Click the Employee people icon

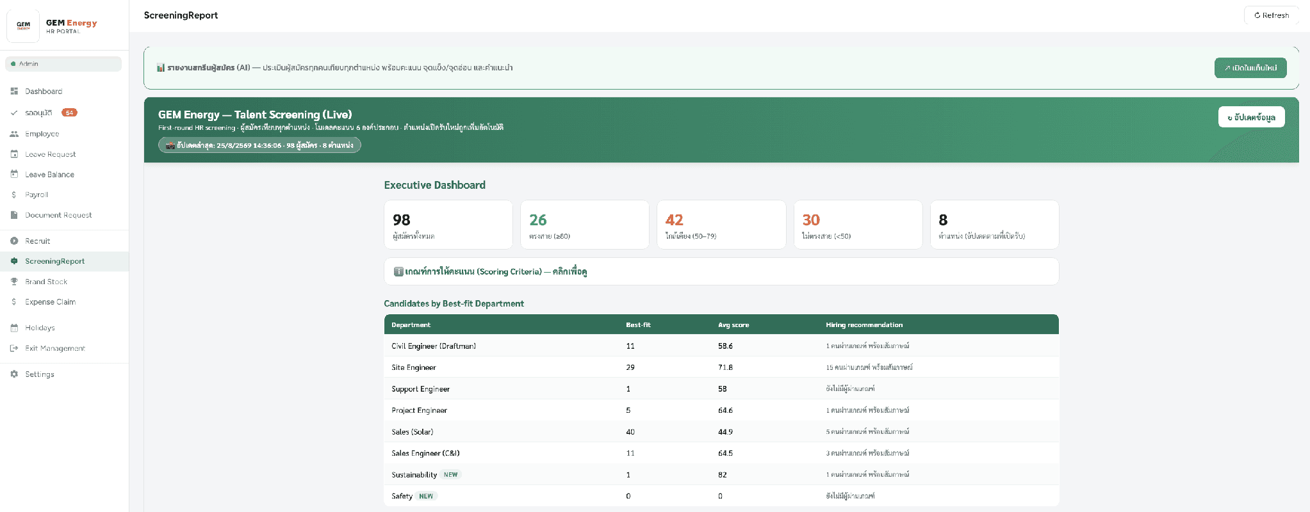coord(14,134)
